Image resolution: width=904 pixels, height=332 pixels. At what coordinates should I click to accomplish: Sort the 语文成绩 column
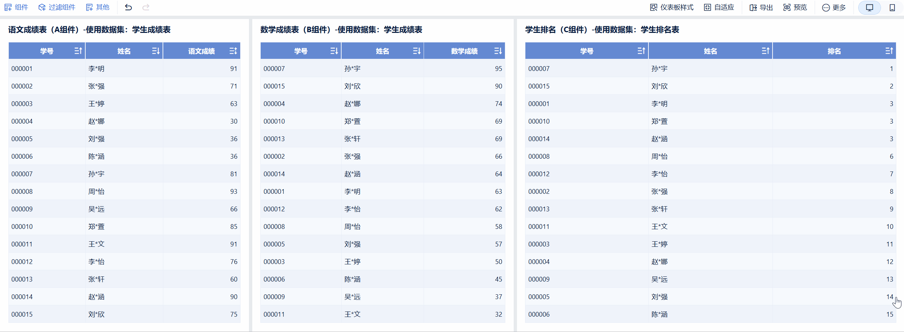click(233, 51)
